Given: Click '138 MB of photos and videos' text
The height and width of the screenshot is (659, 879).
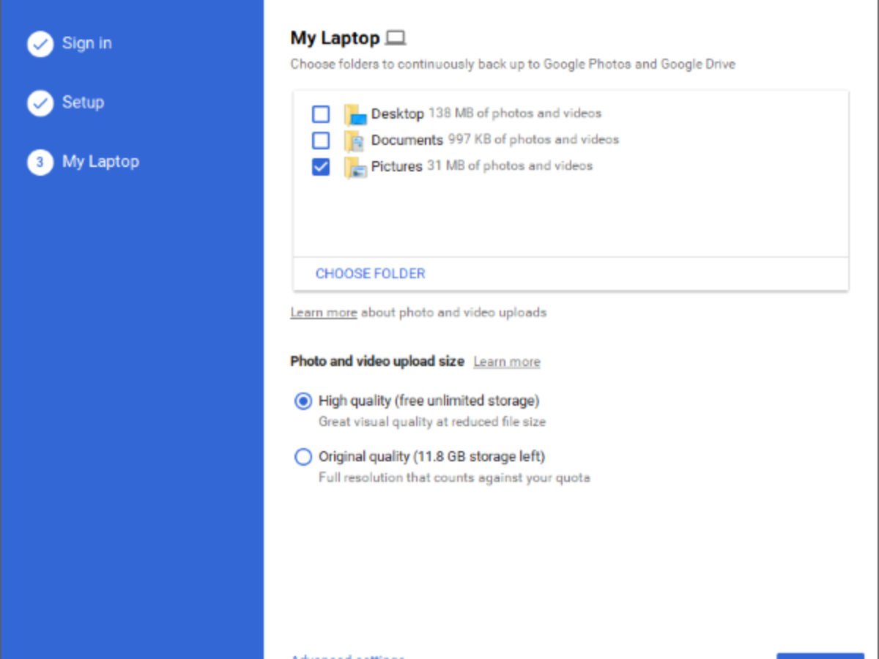Looking at the screenshot, I should 515,113.
